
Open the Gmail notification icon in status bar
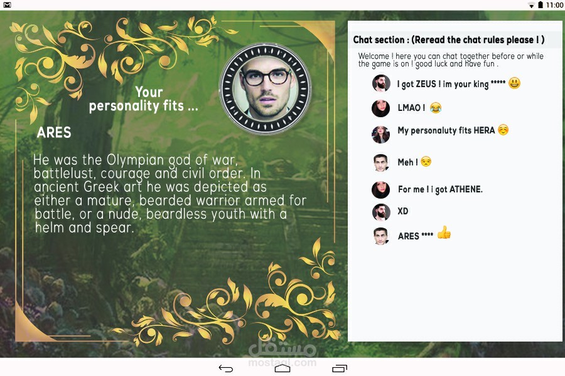tap(7, 4)
